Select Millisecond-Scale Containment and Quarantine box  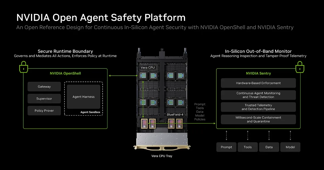pyautogui.click(x=258, y=120)
